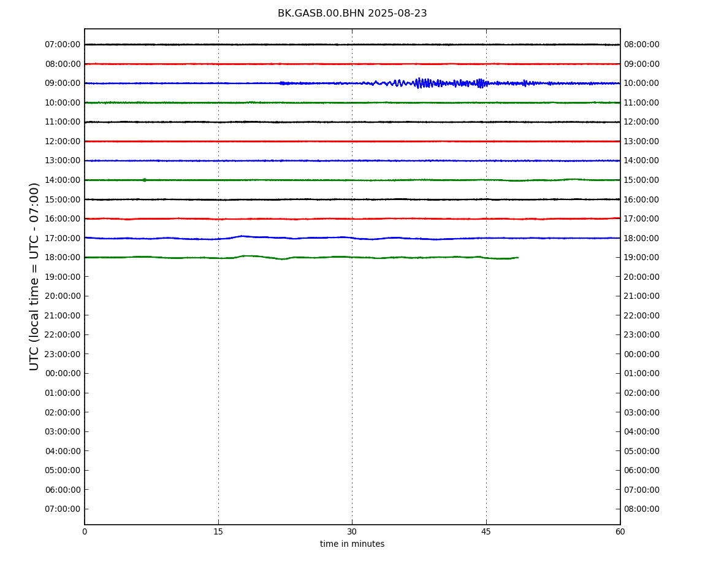Click right axis label 03:00:00
The width and height of the screenshot is (705, 583).
point(642,412)
